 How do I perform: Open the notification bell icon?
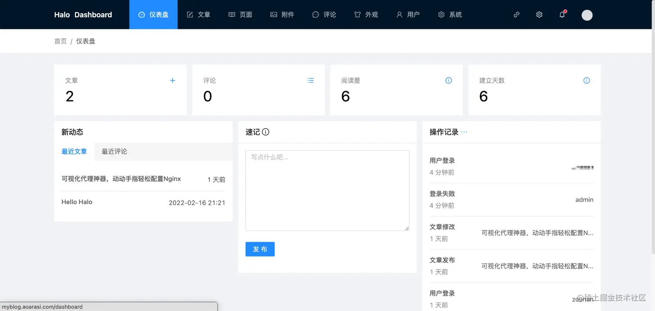[562, 15]
